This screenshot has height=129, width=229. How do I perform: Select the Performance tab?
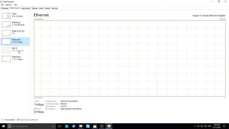pyautogui.click(x=15, y=8)
